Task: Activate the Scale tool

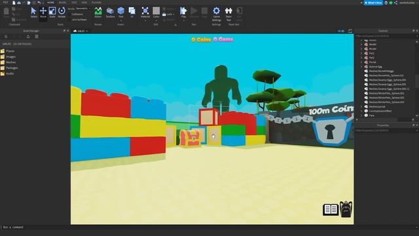Action: tap(52, 12)
